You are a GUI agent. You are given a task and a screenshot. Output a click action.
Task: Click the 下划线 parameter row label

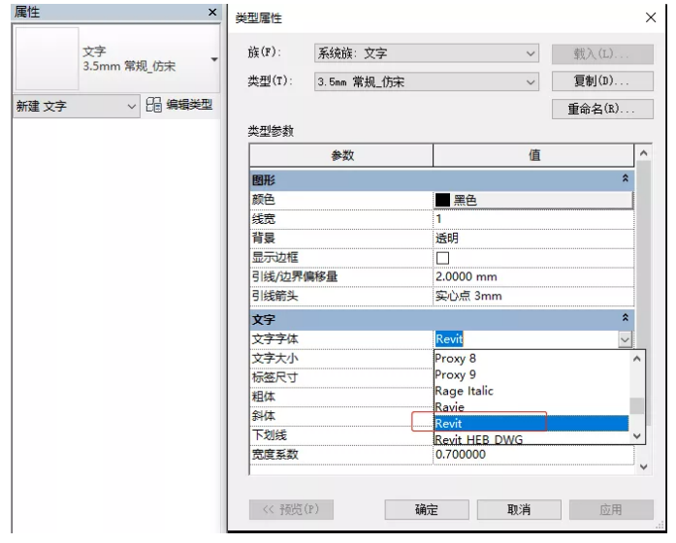pyautogui.click(x=269, y=434)
